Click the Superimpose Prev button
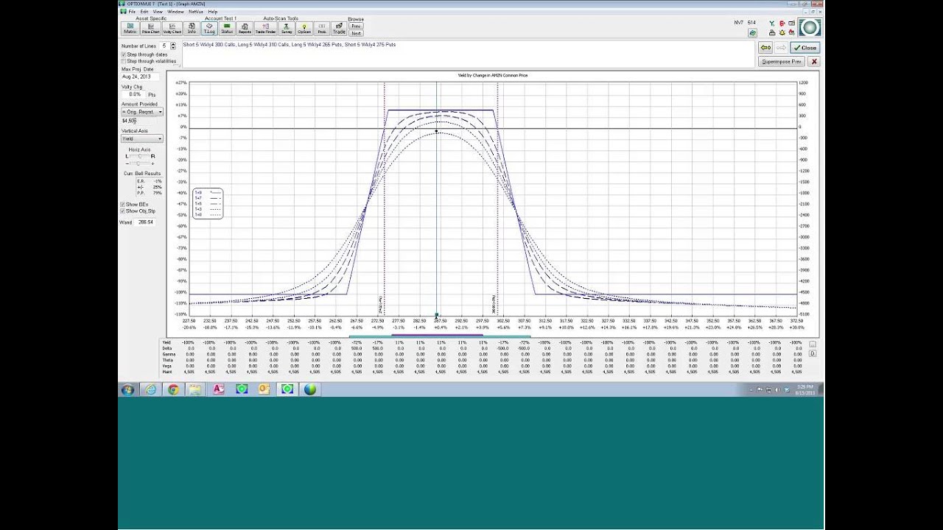Image resolution: width=943 pixels, height=530 pixels. tap(781, 62)
